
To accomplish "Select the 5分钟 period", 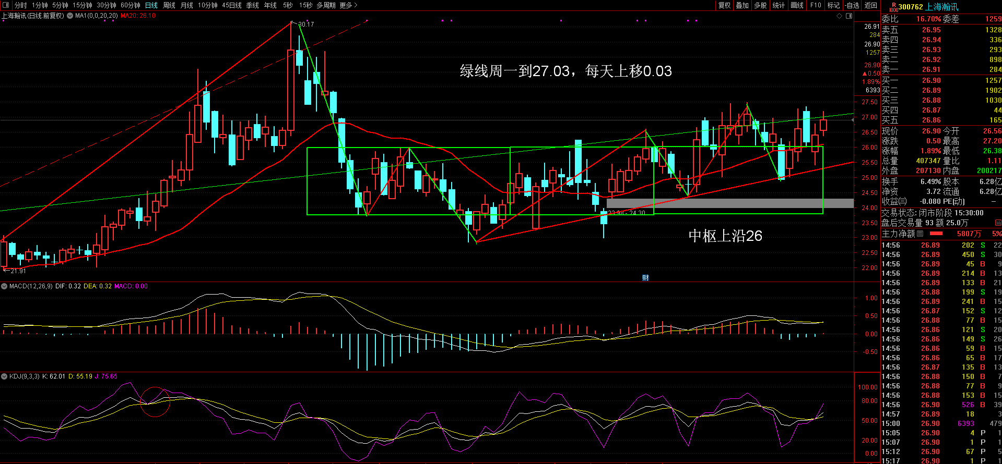I will pyautogui.click(x=61, y=5).
